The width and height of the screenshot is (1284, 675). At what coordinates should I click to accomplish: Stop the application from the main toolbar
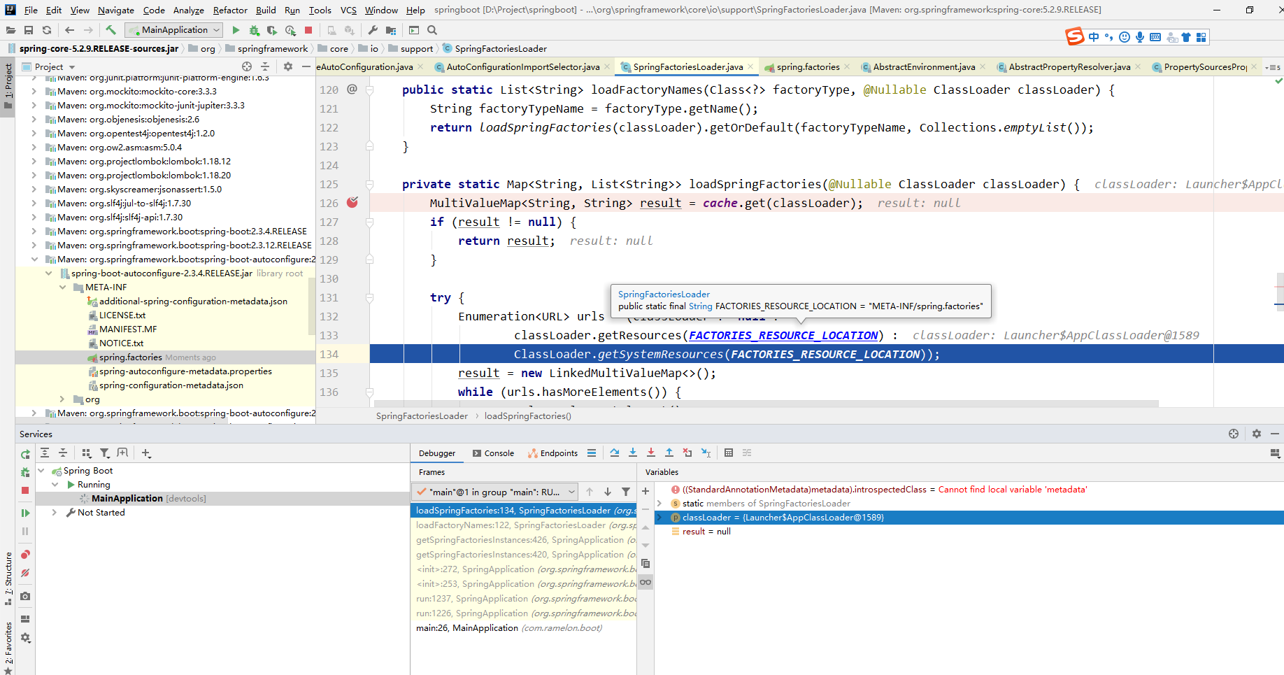click(x=308, y=30)
